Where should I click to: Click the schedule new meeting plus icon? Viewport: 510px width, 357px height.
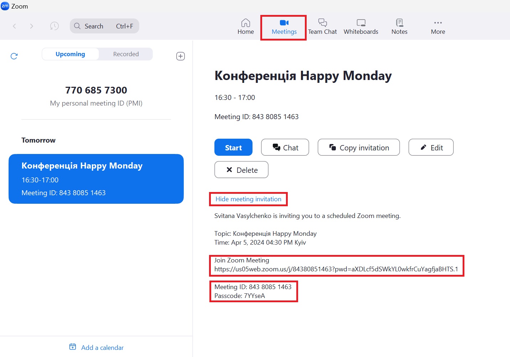(181, 56)
